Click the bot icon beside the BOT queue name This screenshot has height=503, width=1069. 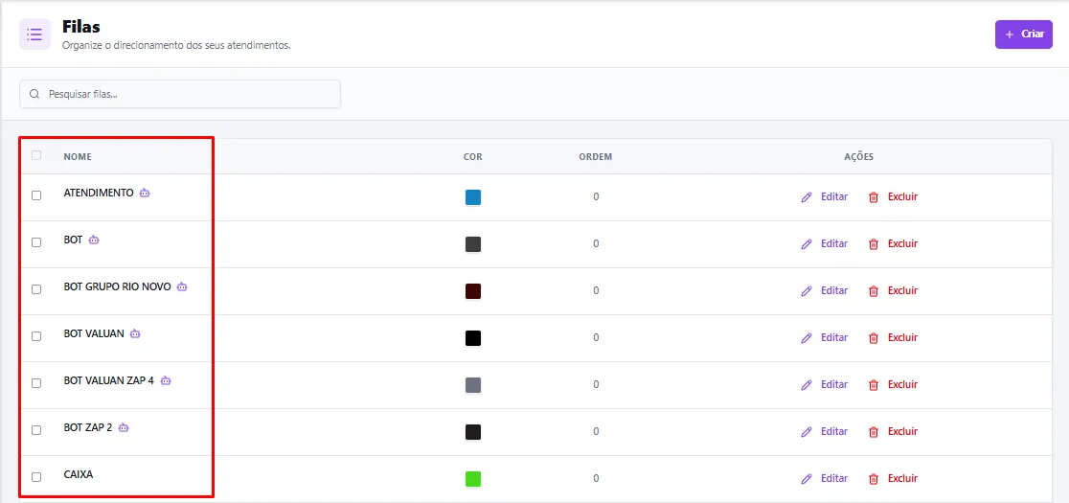(94, 240)
